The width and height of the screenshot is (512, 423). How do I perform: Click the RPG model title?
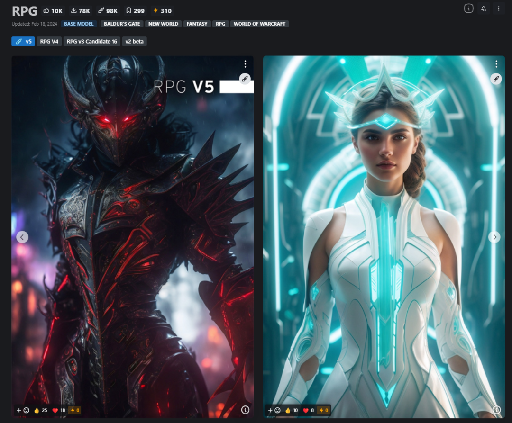[x=25, y=11]
